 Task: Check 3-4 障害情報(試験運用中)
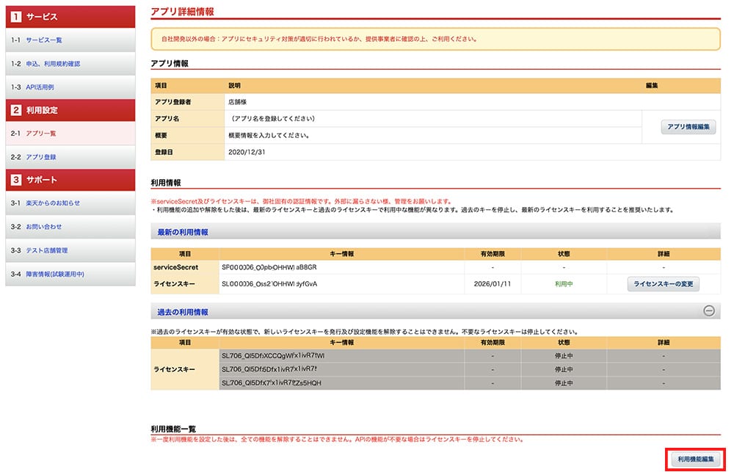click(x=55, y=274)
